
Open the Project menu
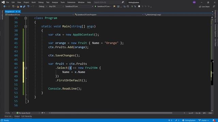tap(26, 2)
